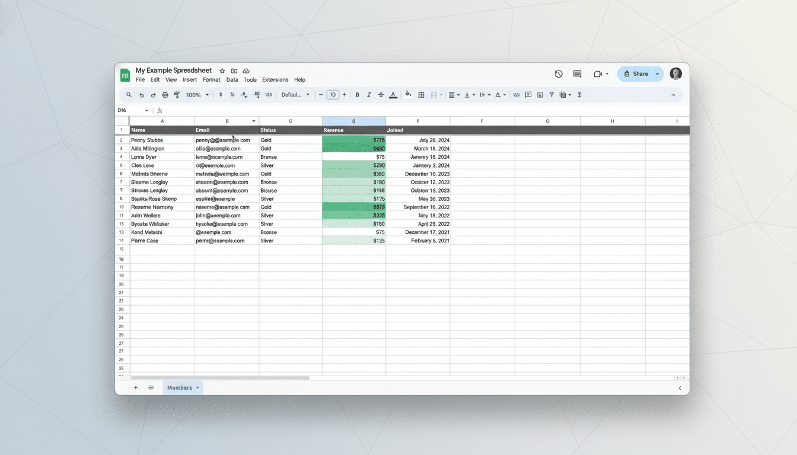The width and height of the screenshot is (797, 455).
Task: Toggle italic formatting
Action: (369, 95)
